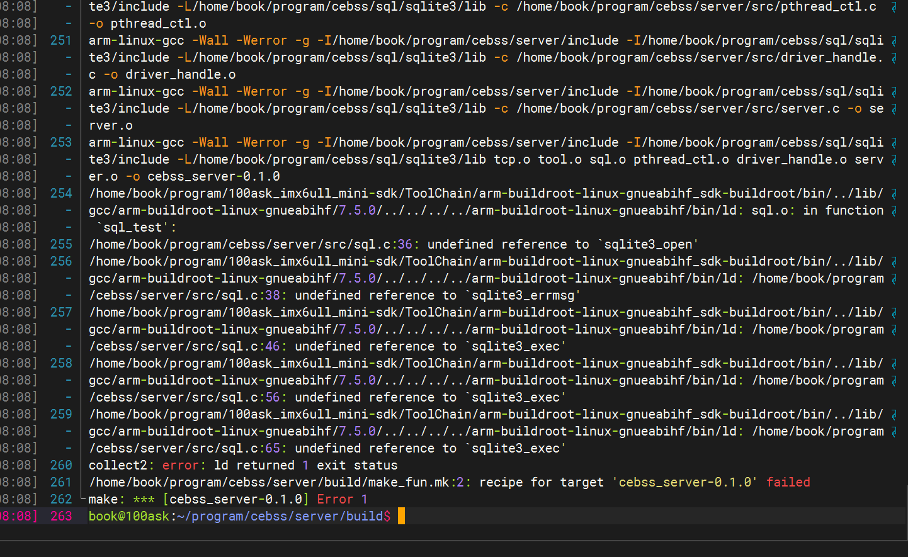Click the wrap arrow at line 252

point(894,91)
